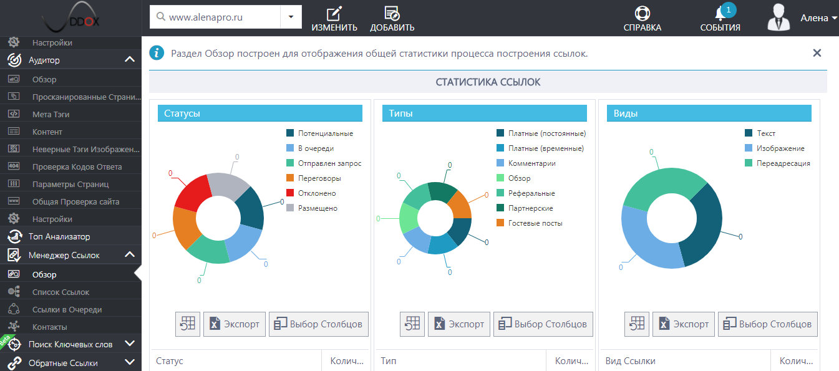
Task: Sort by the Тип column header
Action: 461,361
